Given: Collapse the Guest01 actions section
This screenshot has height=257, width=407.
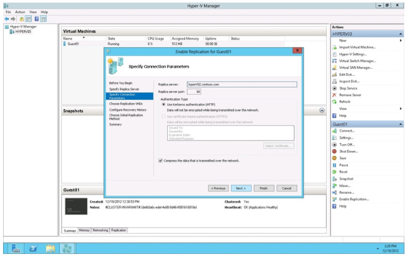Looking at the screenshot, I should point(400,124).
